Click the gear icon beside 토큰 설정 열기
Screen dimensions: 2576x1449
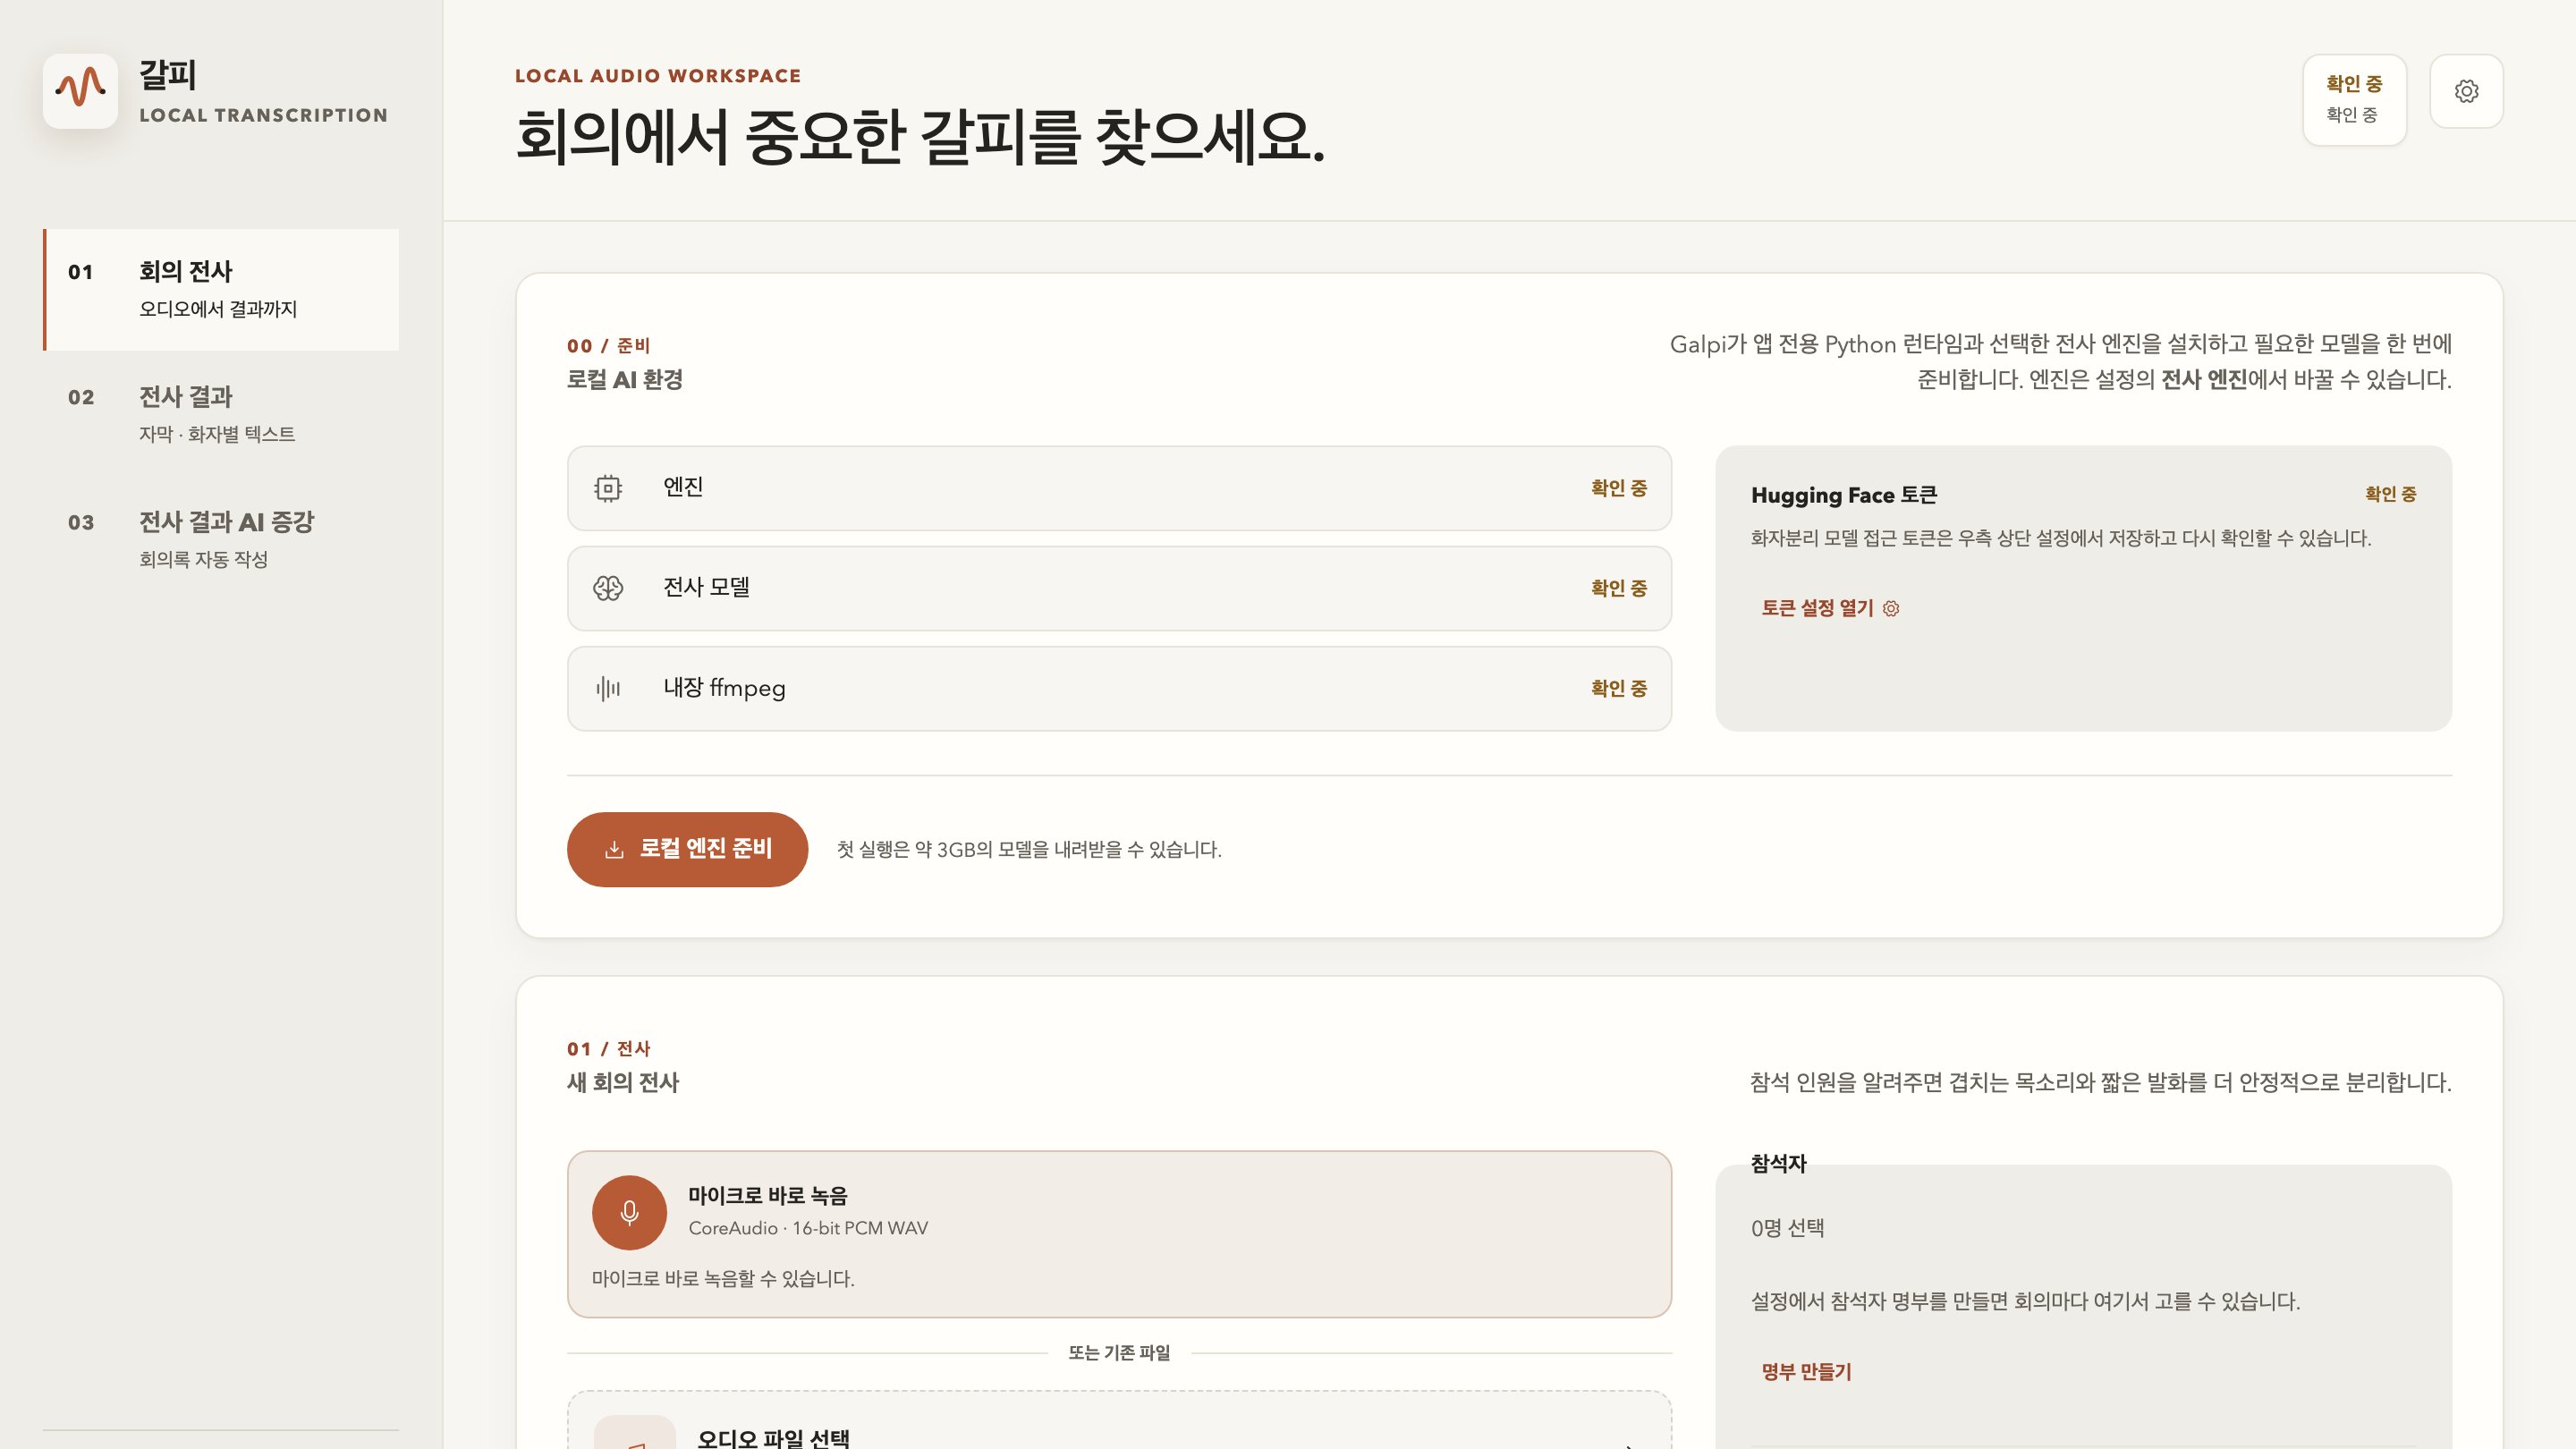pyautogui.click(x=1890, y=608)
